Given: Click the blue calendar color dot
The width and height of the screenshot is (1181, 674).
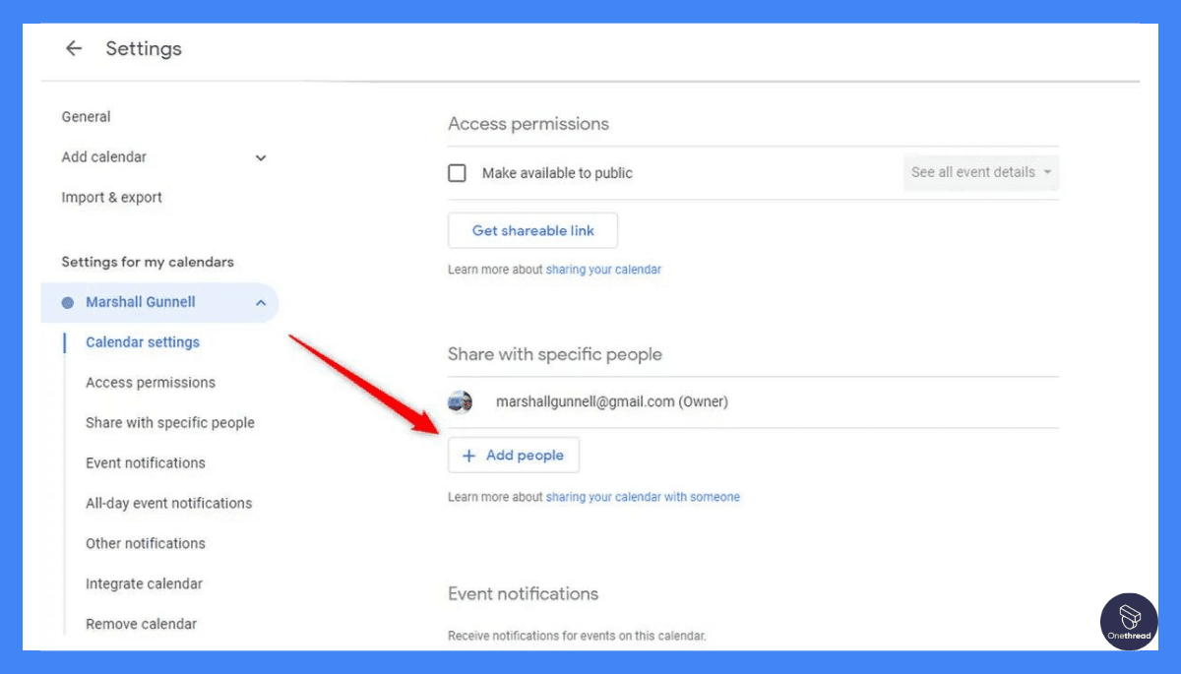Looking at the screenshot, I should coord(68,302).
